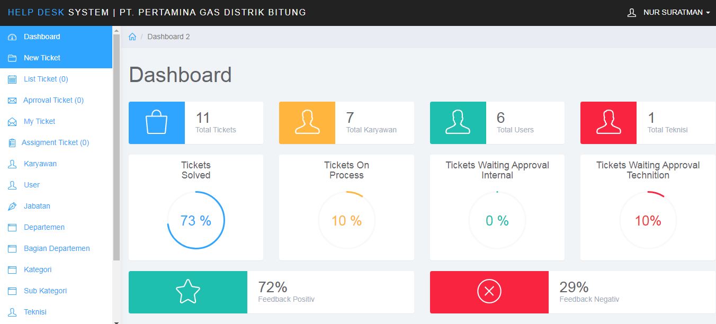This screenshot has width=716, height=324.
Task: Open the Dashboard menu item
Action: pos(42,37)
